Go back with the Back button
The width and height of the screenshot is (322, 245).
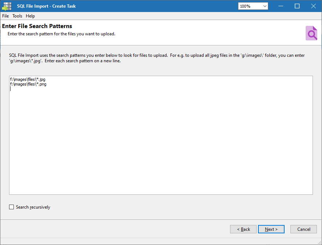tap(243, 229)
